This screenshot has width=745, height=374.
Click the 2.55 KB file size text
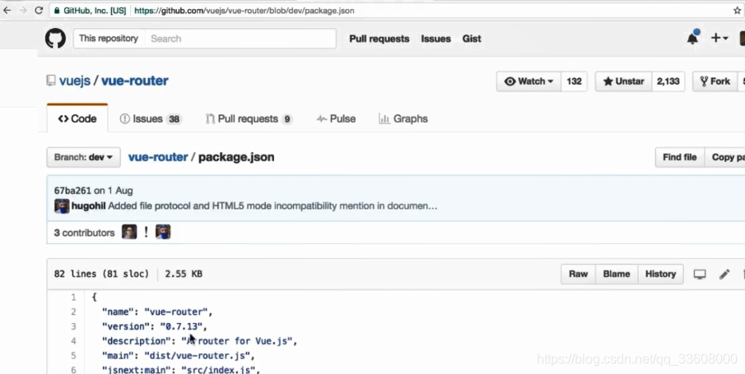tap(184, 274)
